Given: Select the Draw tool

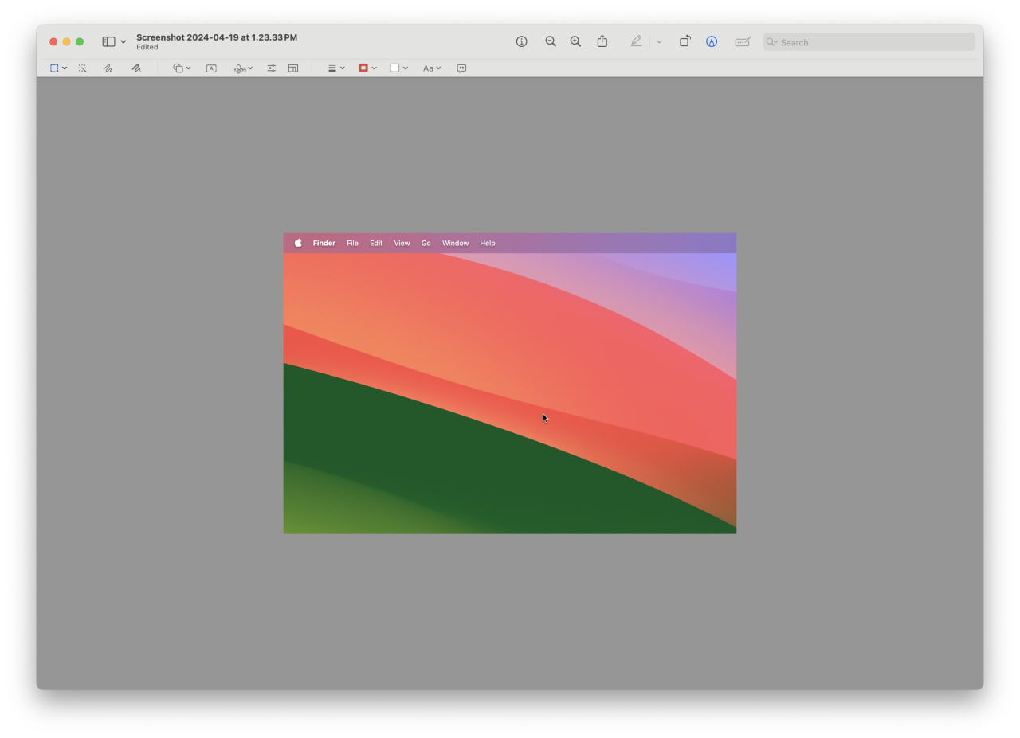Looking at the screenshot, I should (135, 68).
